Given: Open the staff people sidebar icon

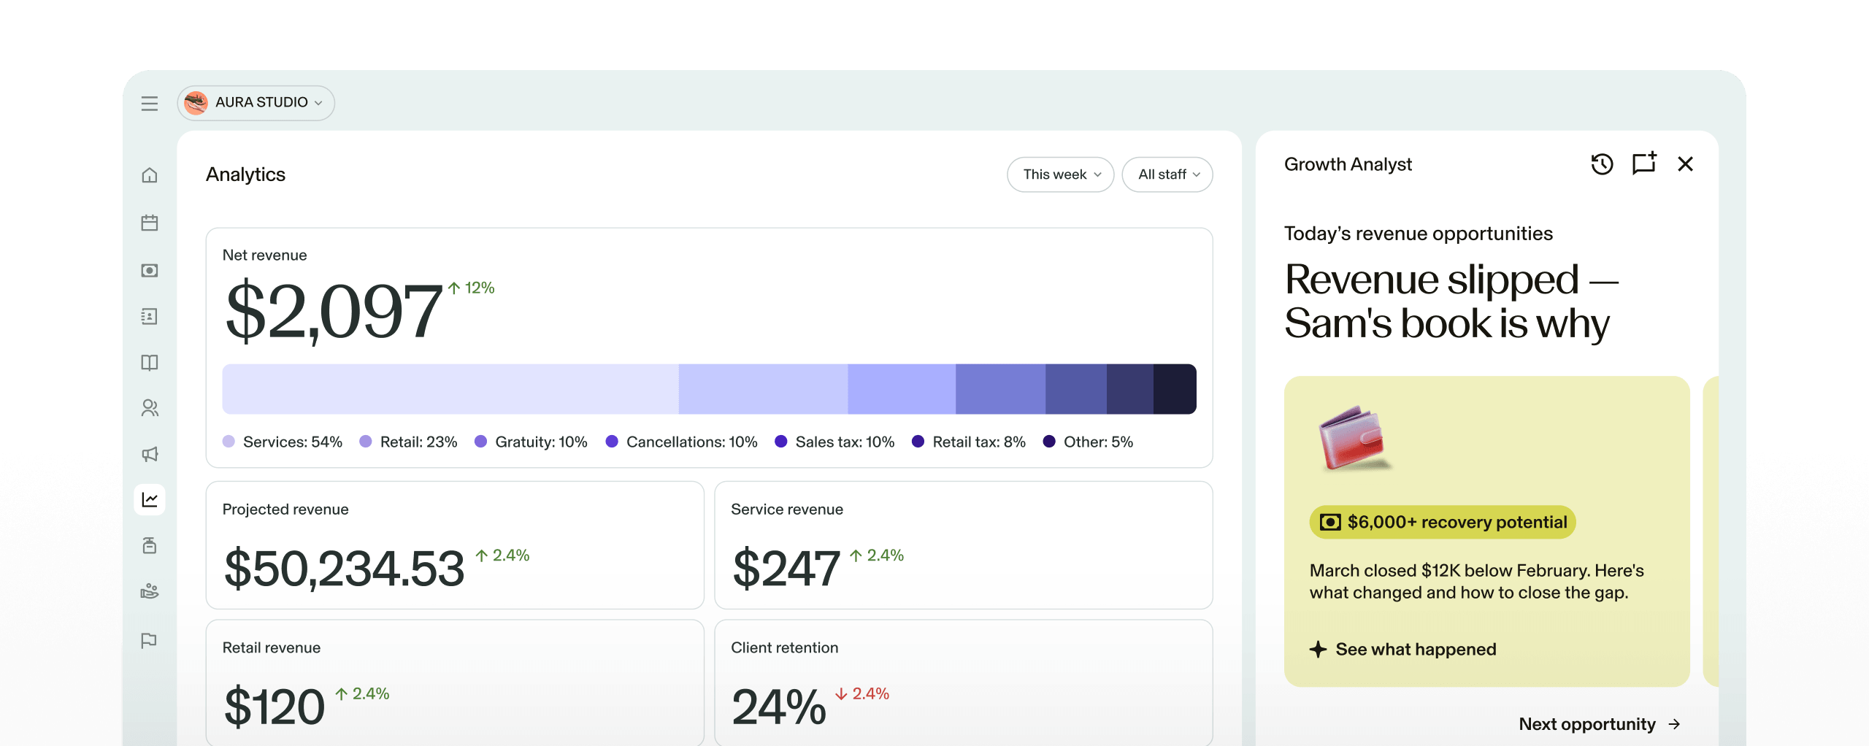Looking at the screenshot, I should point(150,408).
